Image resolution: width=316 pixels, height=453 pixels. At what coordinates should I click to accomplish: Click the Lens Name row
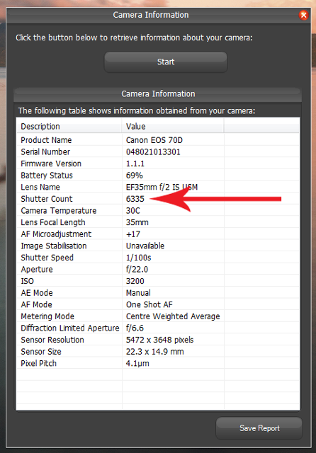(158, 187)
